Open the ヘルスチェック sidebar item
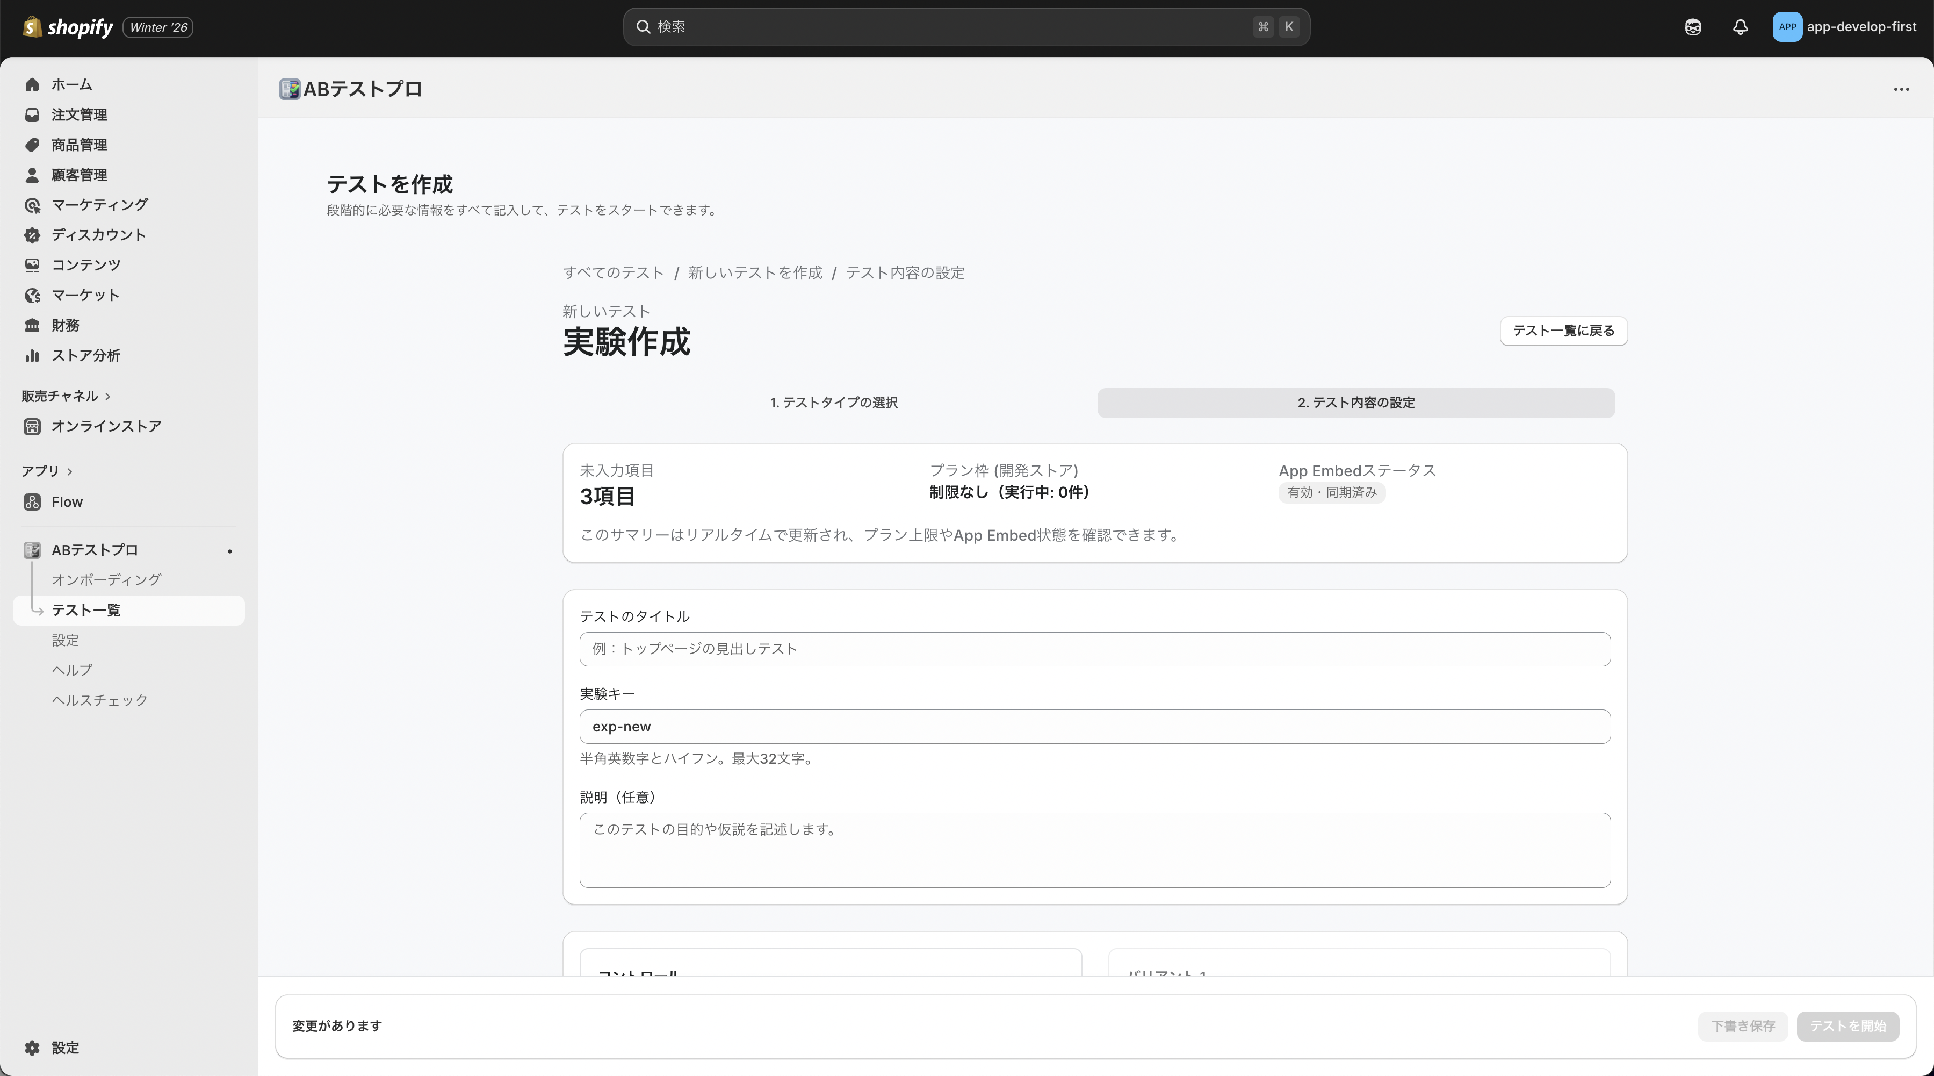This screenshot has width=1934, height=1076. click(x=100, y=700)
